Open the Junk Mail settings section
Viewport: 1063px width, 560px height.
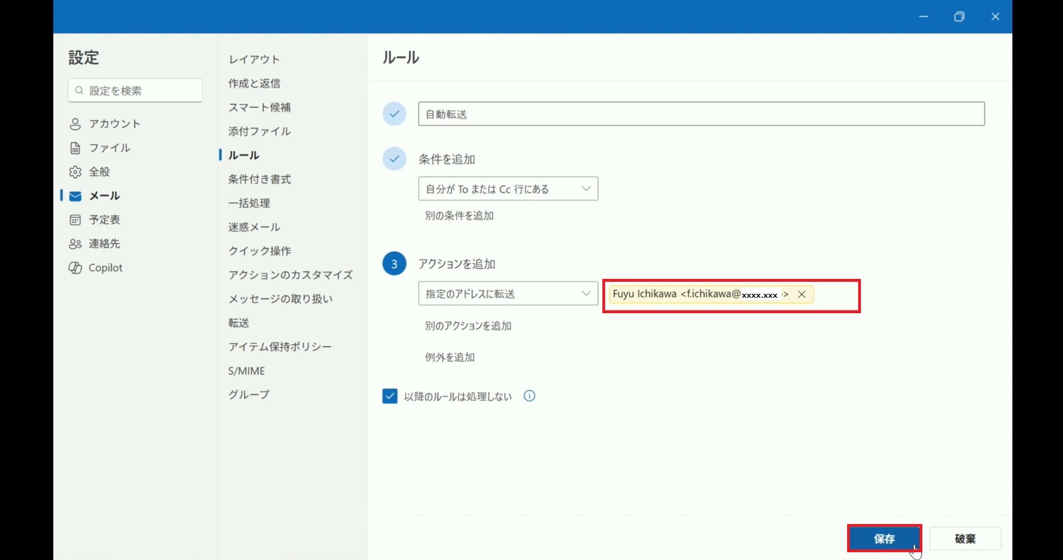pyautogui.click(x=254, y=227)
